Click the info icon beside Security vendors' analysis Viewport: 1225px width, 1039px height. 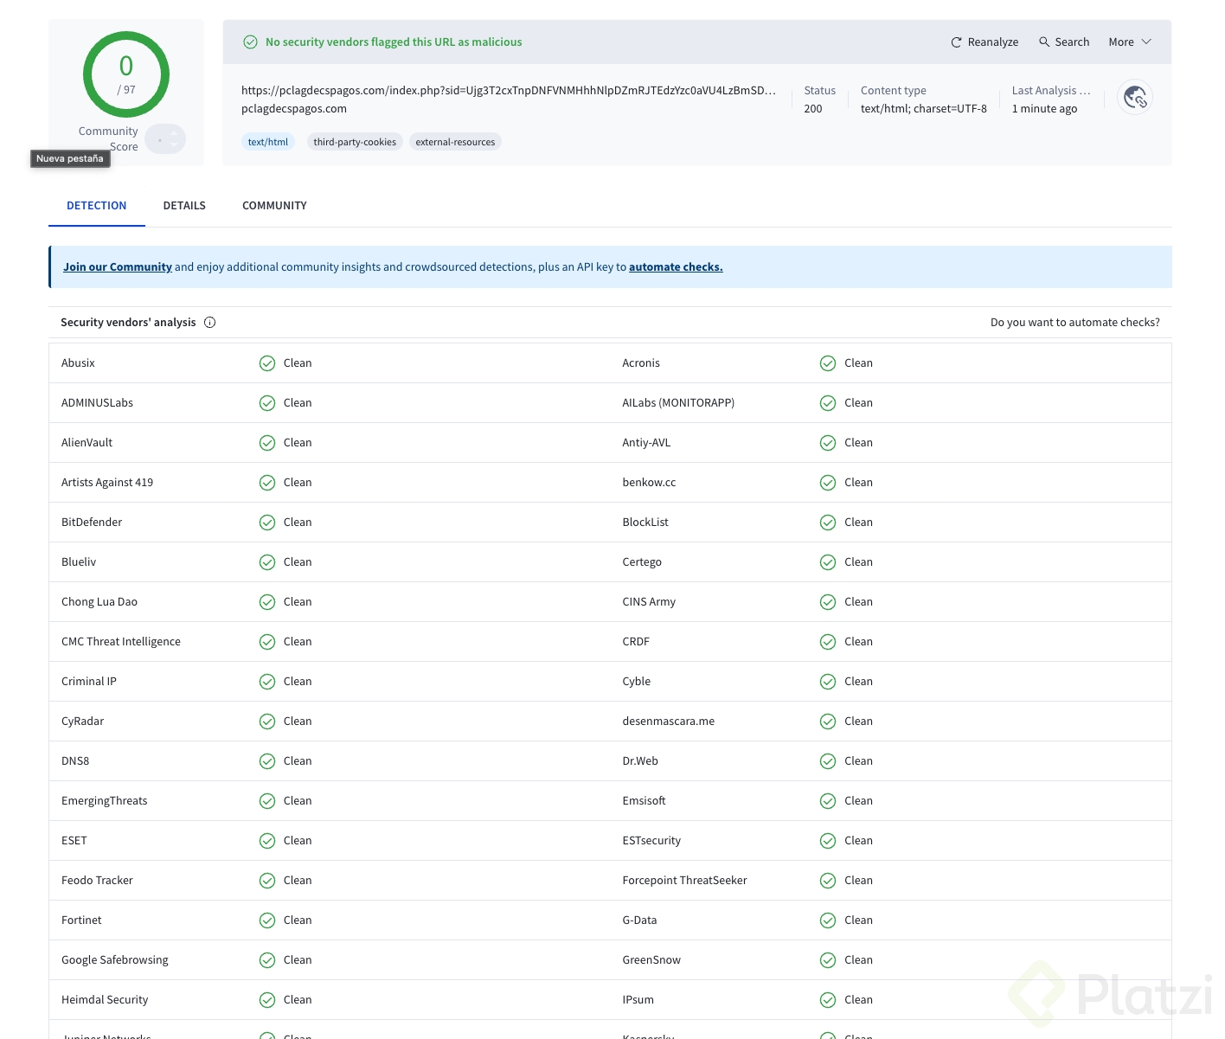[209, 323]
